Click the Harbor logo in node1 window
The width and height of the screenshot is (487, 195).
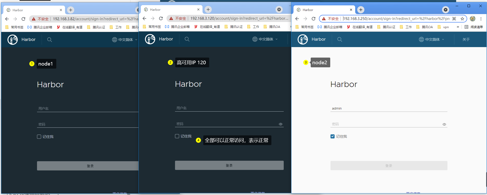13,40
